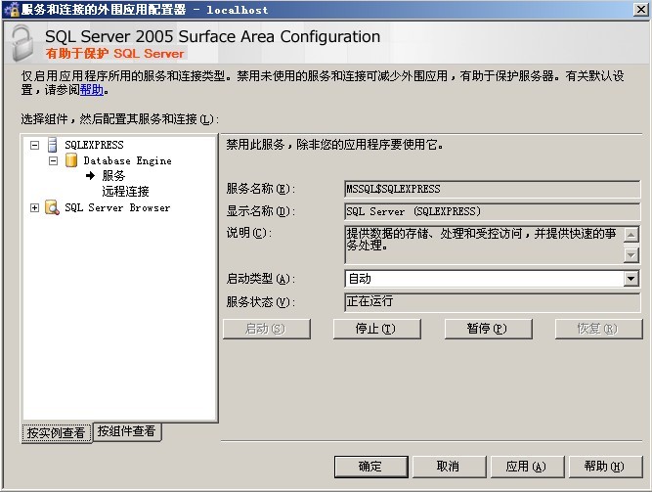Select SQLEXPRESS label in tree
The width and height of the screenshot is (652, 492).
tap(94, 145)
